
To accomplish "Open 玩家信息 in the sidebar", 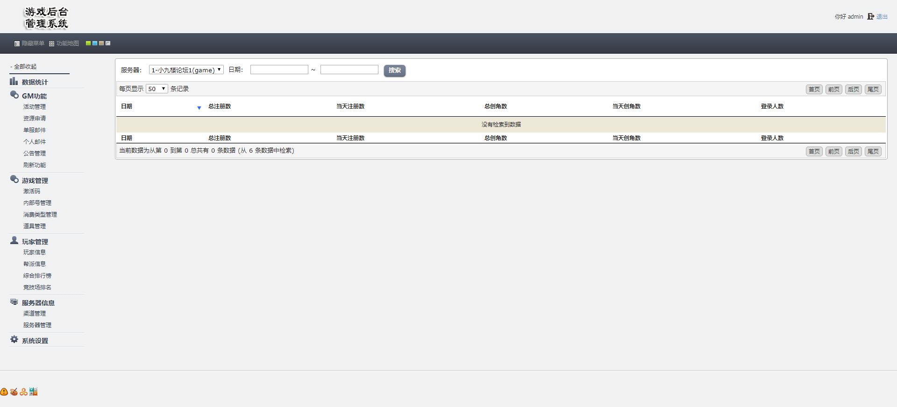I will tap(35, 253).
